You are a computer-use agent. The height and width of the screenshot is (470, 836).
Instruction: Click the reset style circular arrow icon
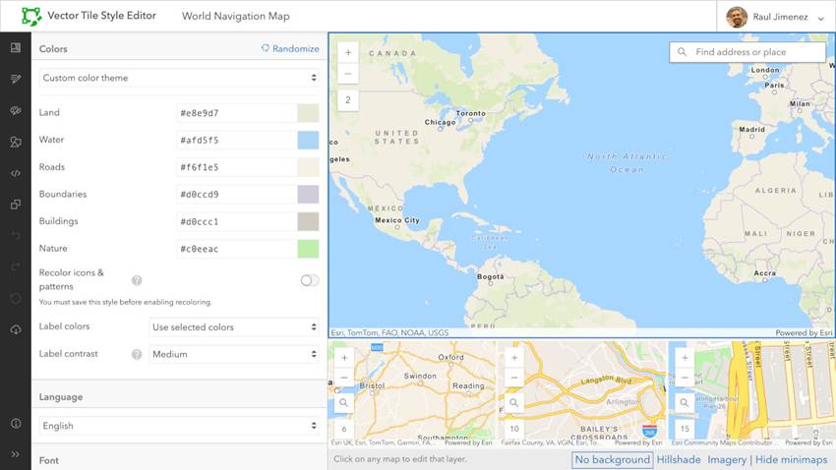(x=16, y=298)
